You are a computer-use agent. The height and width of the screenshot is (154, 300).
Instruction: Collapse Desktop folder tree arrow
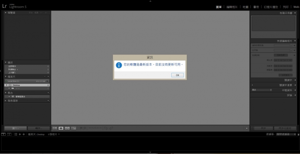click(x=7, y=85)
